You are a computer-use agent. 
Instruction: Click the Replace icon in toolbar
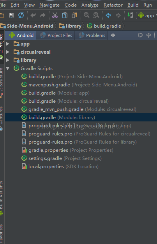tap(96, 15)
